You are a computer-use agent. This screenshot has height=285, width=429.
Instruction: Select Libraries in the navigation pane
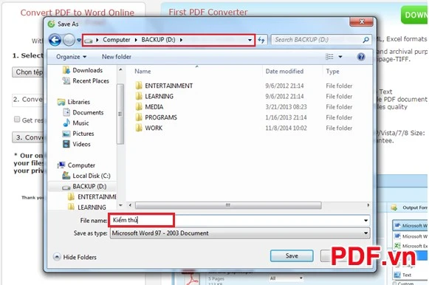coord(74,102)
